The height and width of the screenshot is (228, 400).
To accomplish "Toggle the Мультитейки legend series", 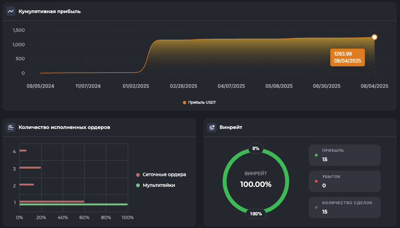I will (x=159, y=185).
